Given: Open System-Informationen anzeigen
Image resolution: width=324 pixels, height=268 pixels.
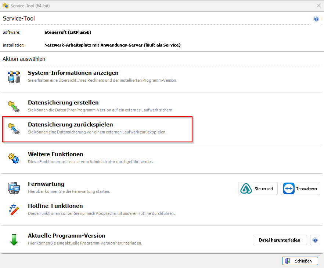Looking at the screenshot, I should pyautogui.click(x=73, y=73).
